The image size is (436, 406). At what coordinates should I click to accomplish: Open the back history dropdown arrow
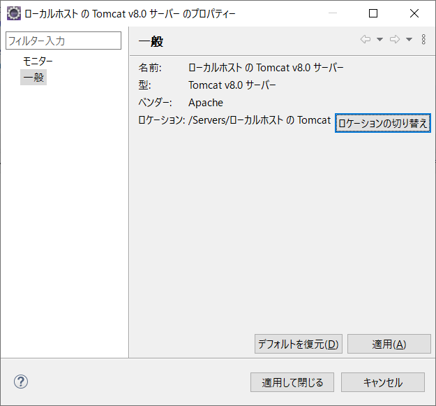coord(379,39)
